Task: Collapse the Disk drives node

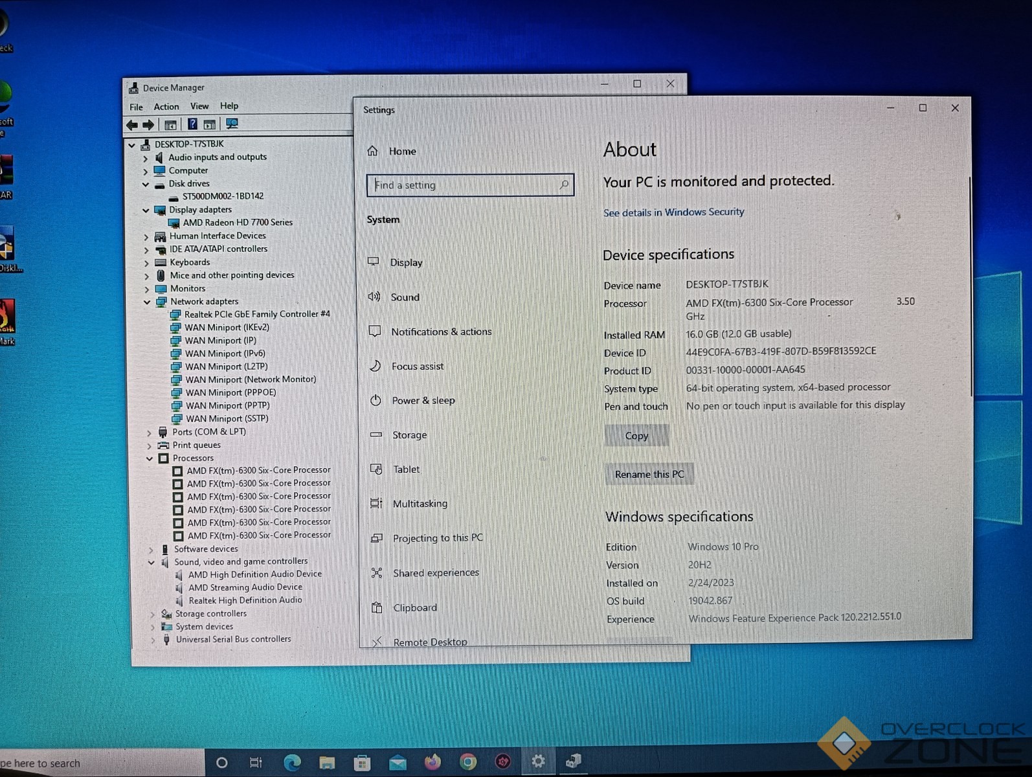Action: pyautogui.click(x=146, y=185)
